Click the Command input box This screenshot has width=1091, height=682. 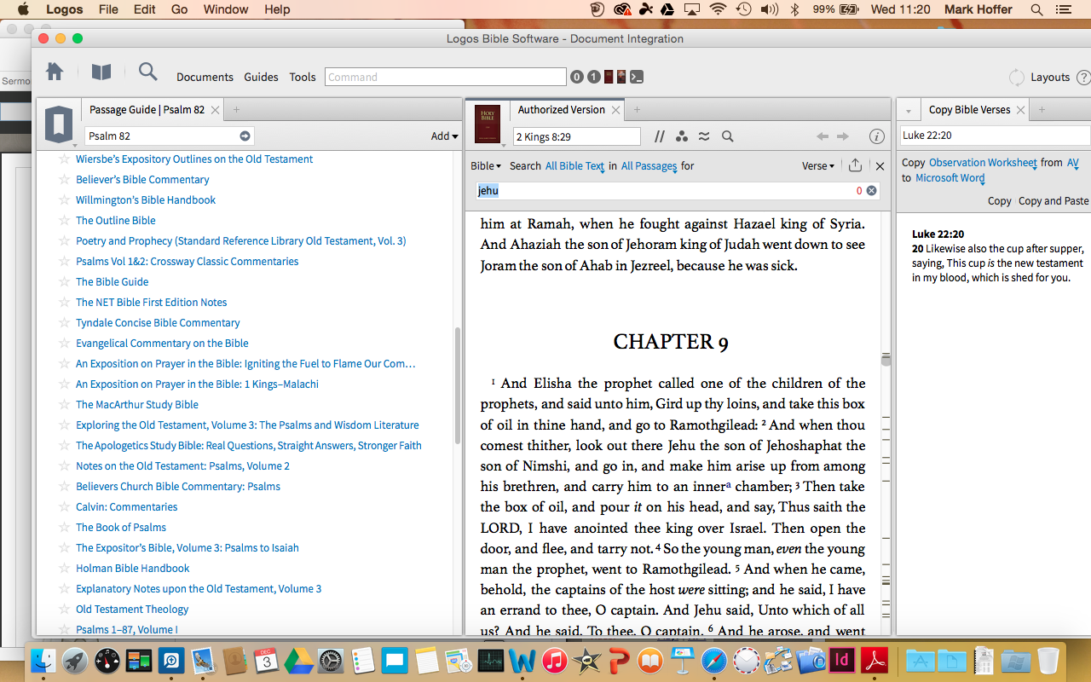446,77
